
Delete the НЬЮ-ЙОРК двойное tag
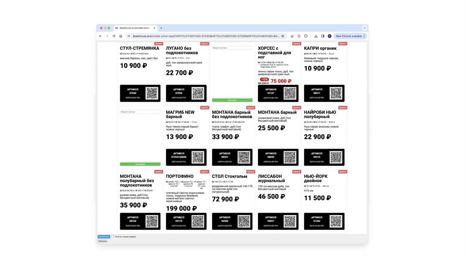[x=343, y=171]
